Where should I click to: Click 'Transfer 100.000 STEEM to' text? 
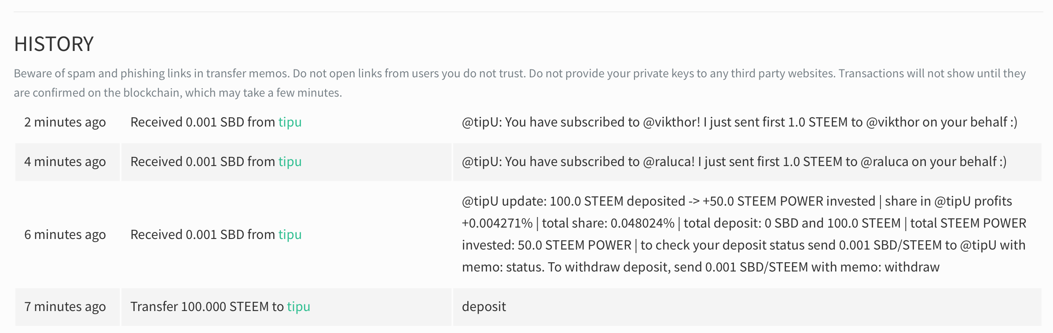207,307
